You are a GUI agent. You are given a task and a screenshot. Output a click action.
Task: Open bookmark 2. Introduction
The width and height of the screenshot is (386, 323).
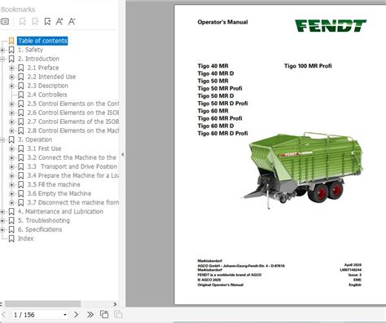[x=38, y=59]
